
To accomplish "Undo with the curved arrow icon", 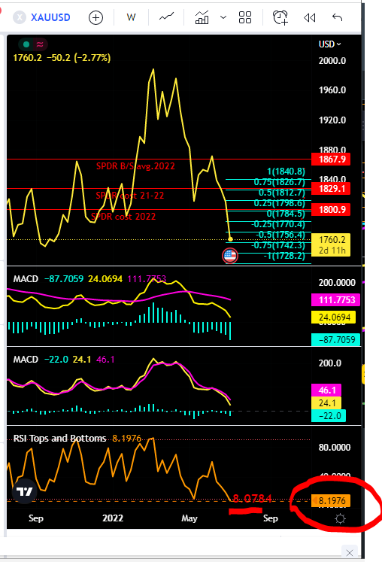I will (x=337, y=17).
